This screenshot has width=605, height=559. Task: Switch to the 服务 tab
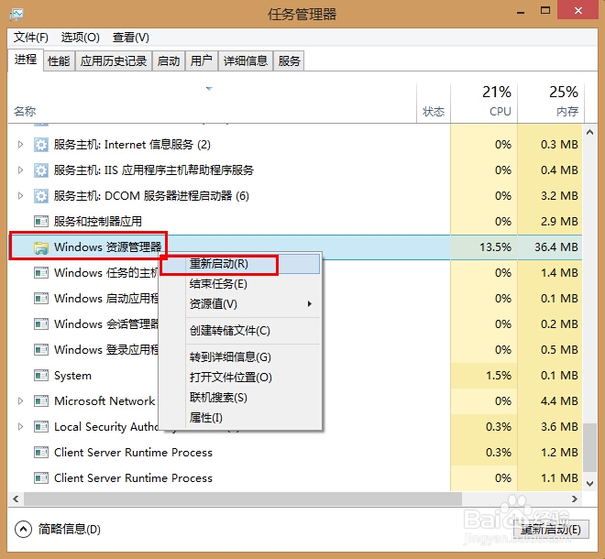point(289,61)
